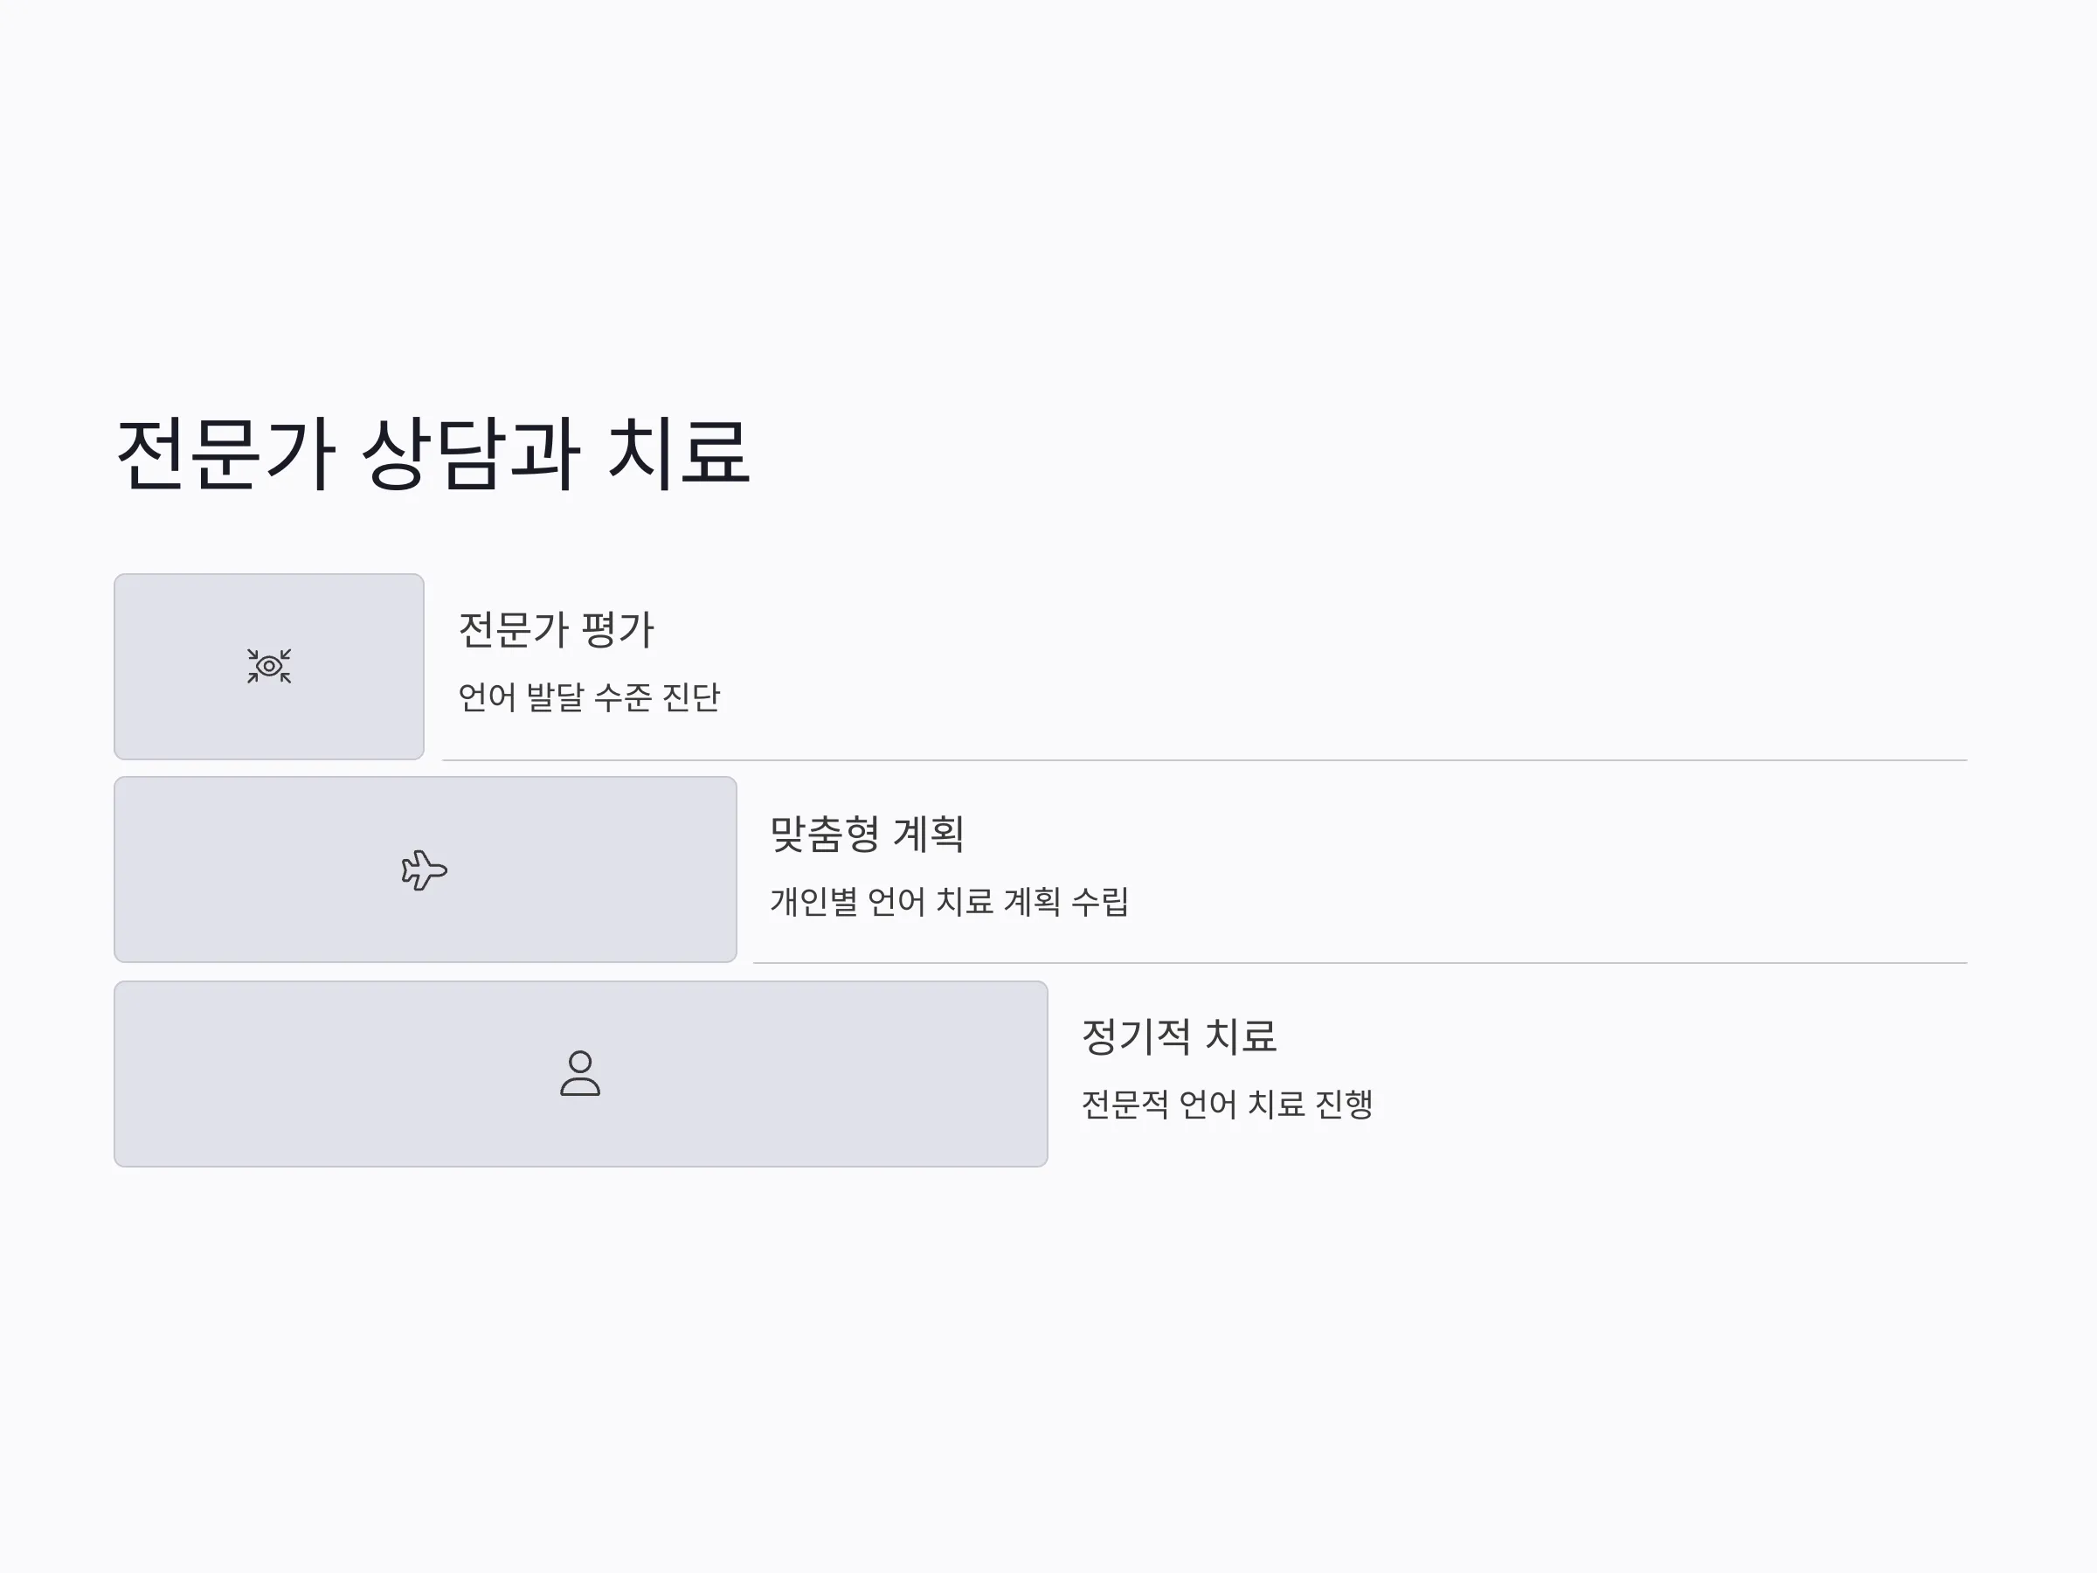Click the word 전문가 in the slide title
Image resolution: width=2097 pixels, height=1573 pixels.
225,454
